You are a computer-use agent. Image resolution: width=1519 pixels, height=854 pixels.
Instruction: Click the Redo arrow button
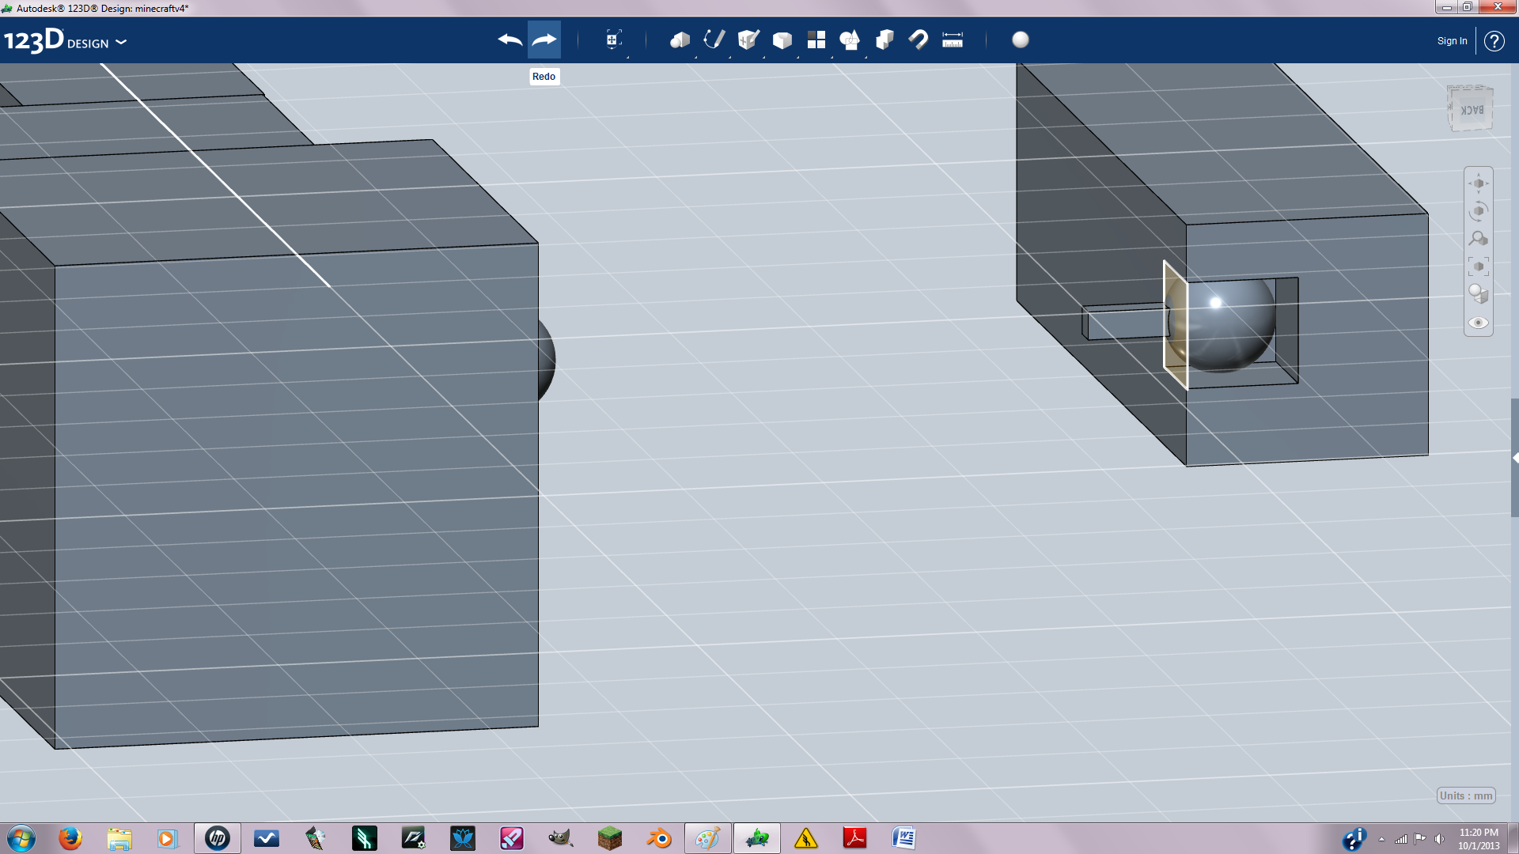[544, 40]
